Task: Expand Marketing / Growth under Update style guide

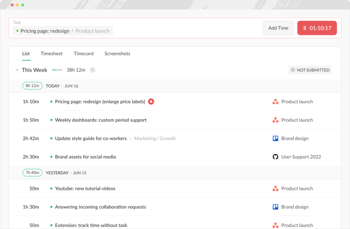Action: (155, 138)
